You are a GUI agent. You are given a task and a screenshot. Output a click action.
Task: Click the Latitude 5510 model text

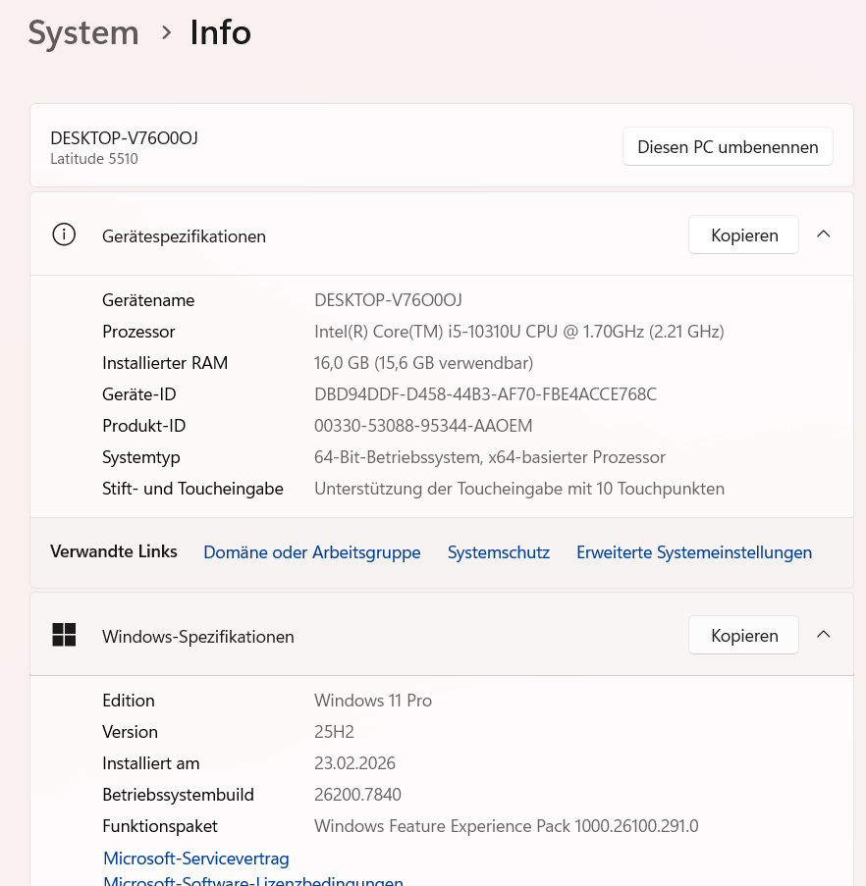click(94, 159)
